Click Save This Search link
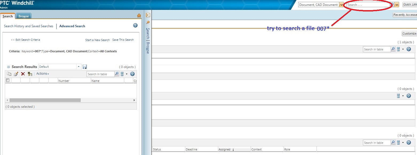The height and width of the screenshot is (155, 417). point(123,40)
